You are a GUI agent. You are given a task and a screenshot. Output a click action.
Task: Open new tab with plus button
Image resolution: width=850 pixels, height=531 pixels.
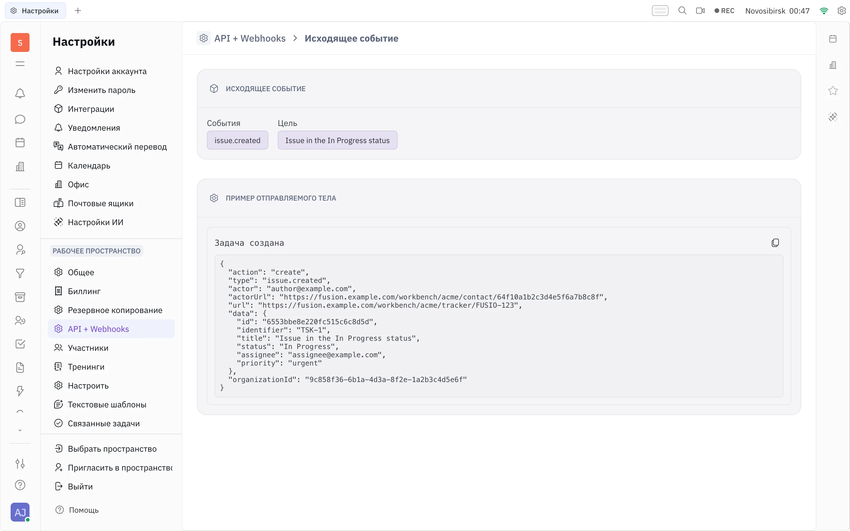tap(78, 11)
